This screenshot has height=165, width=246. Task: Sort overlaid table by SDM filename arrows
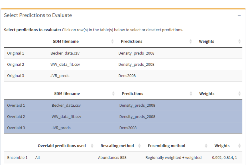click(113, 94)
